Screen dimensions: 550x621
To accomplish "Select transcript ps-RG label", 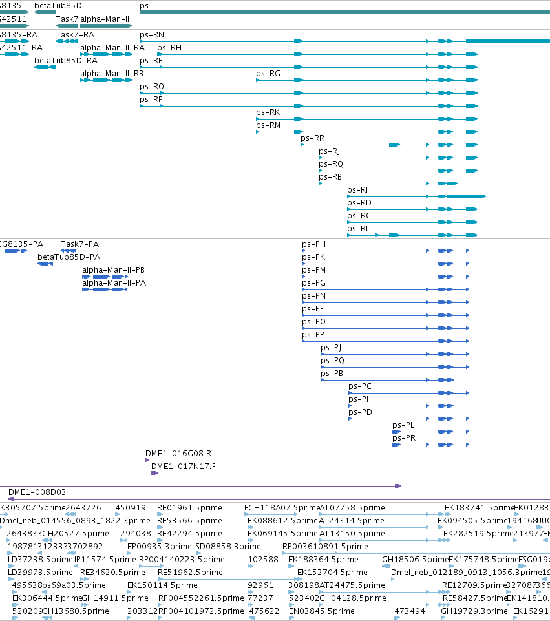I will point(268,74).
